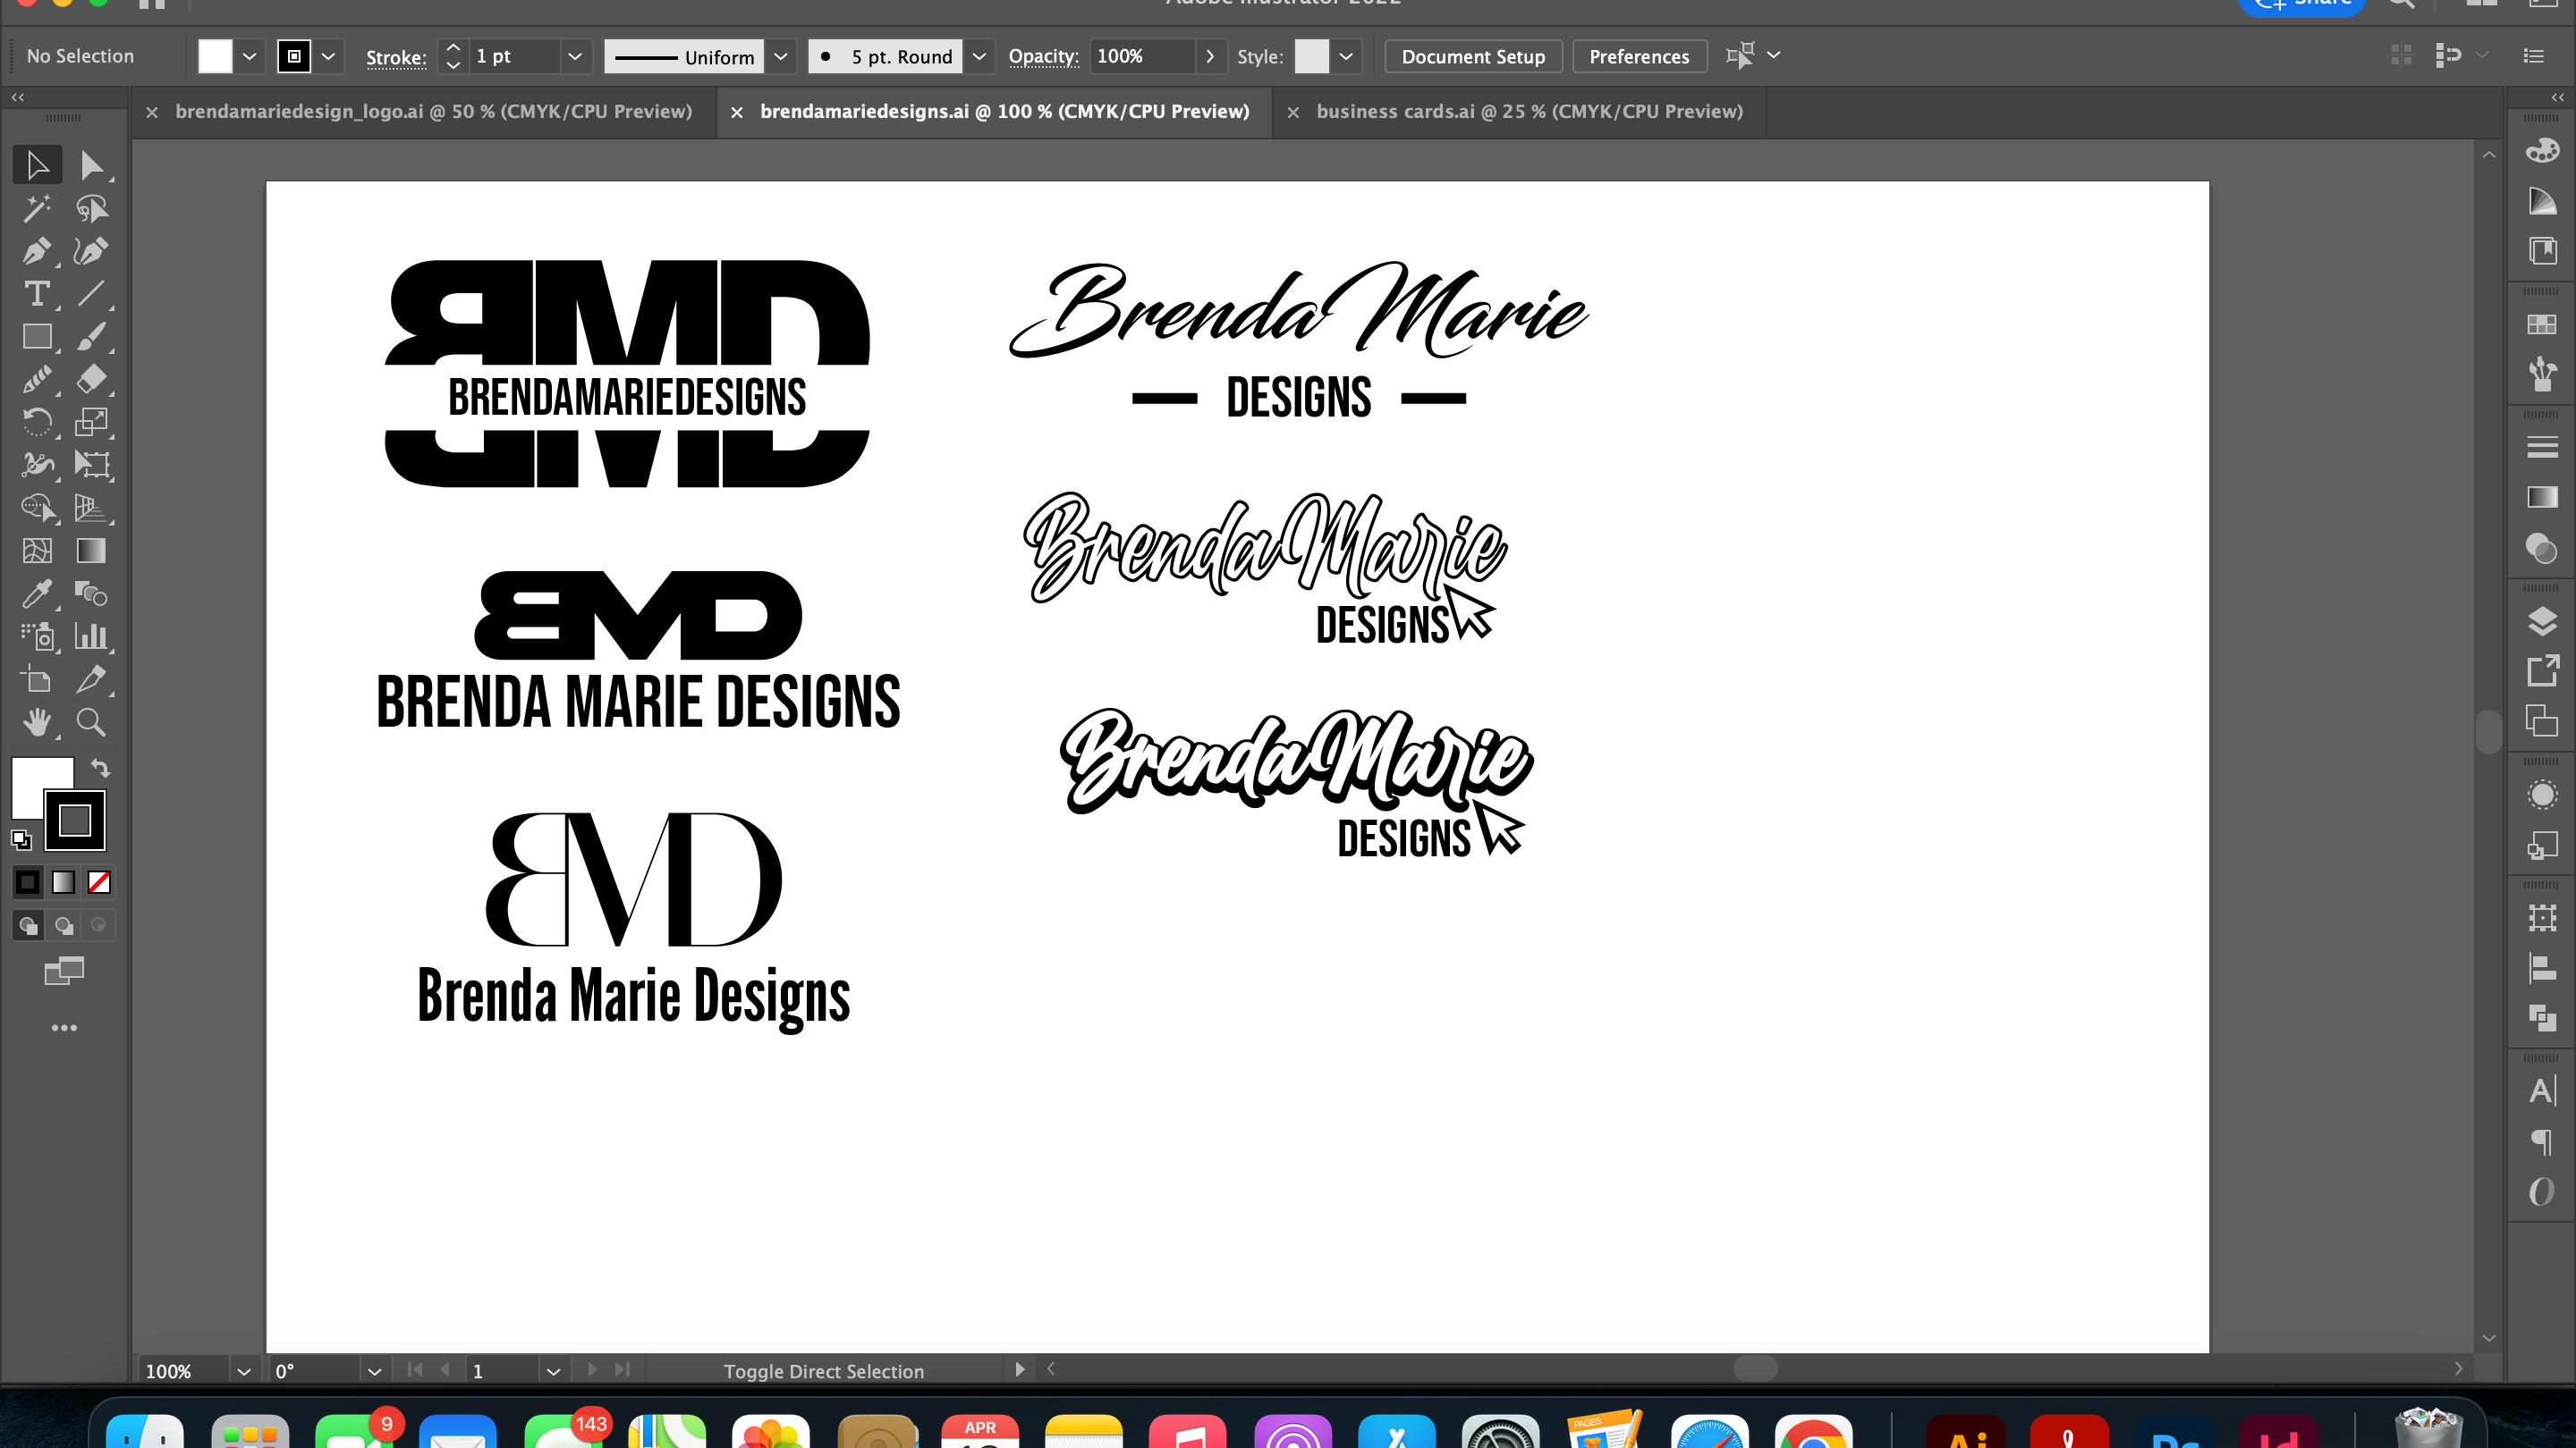Select the Gradient tool
Viewport: 2576px width, 1448px height.
(91, 551)
